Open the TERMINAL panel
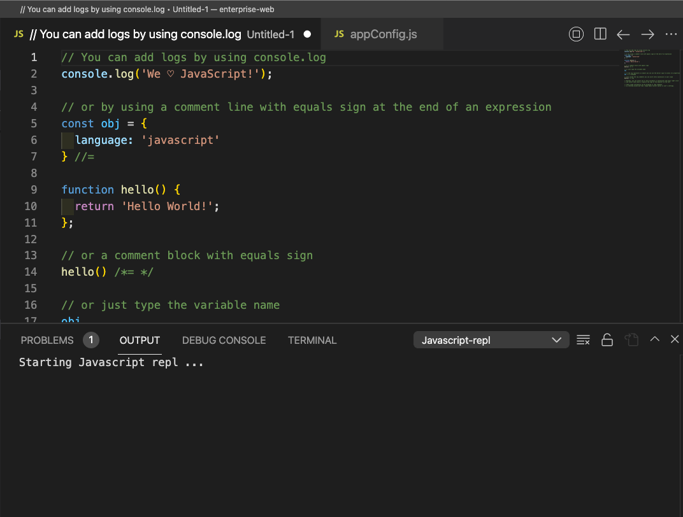683x517 pixels. [x=312, y=340]
